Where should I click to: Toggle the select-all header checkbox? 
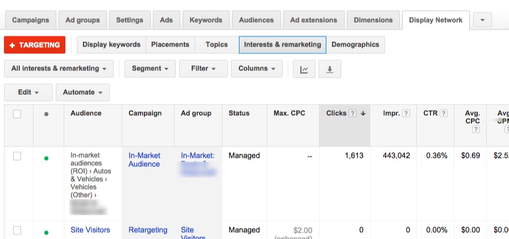(x=17, y=114)
